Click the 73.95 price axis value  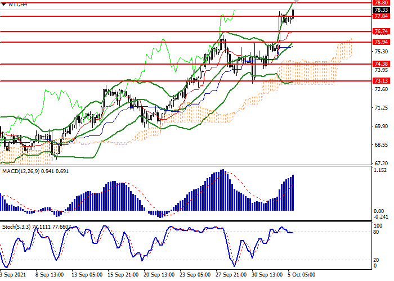381,70
